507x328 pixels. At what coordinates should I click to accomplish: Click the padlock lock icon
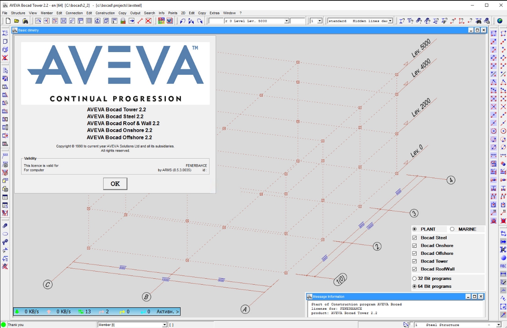(x=123, y=21)
